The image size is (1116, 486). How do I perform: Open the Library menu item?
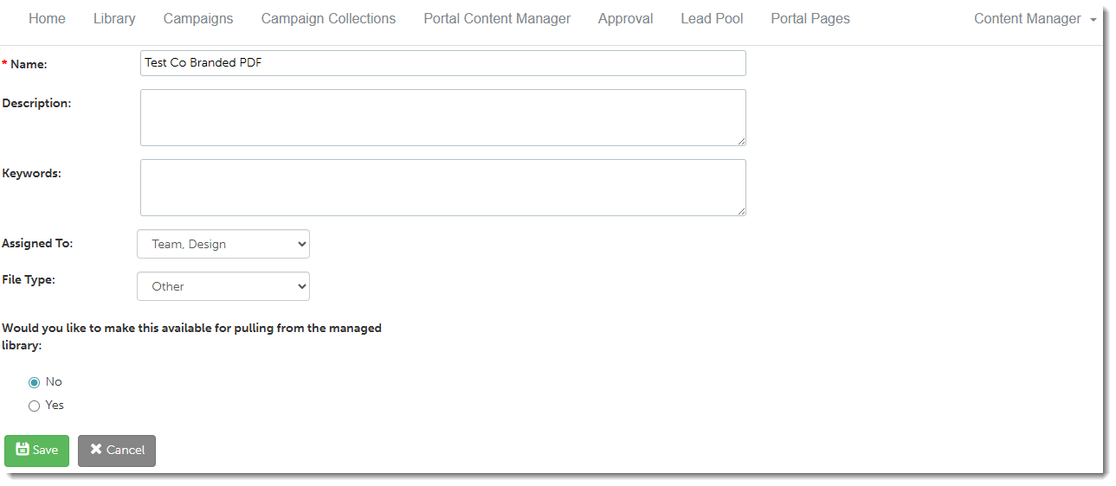pos(114,19)
